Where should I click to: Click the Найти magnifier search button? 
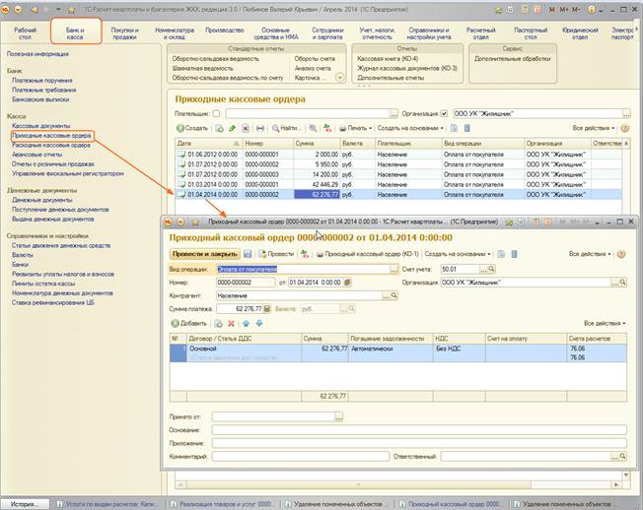point(287,129)
